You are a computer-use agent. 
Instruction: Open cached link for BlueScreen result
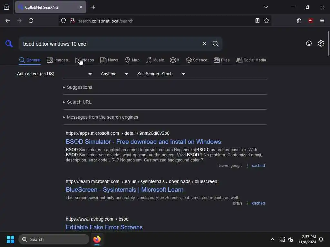(x=258, y=203)
